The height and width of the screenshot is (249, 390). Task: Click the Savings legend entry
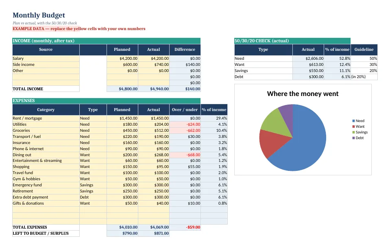click(x=360, y=132)
